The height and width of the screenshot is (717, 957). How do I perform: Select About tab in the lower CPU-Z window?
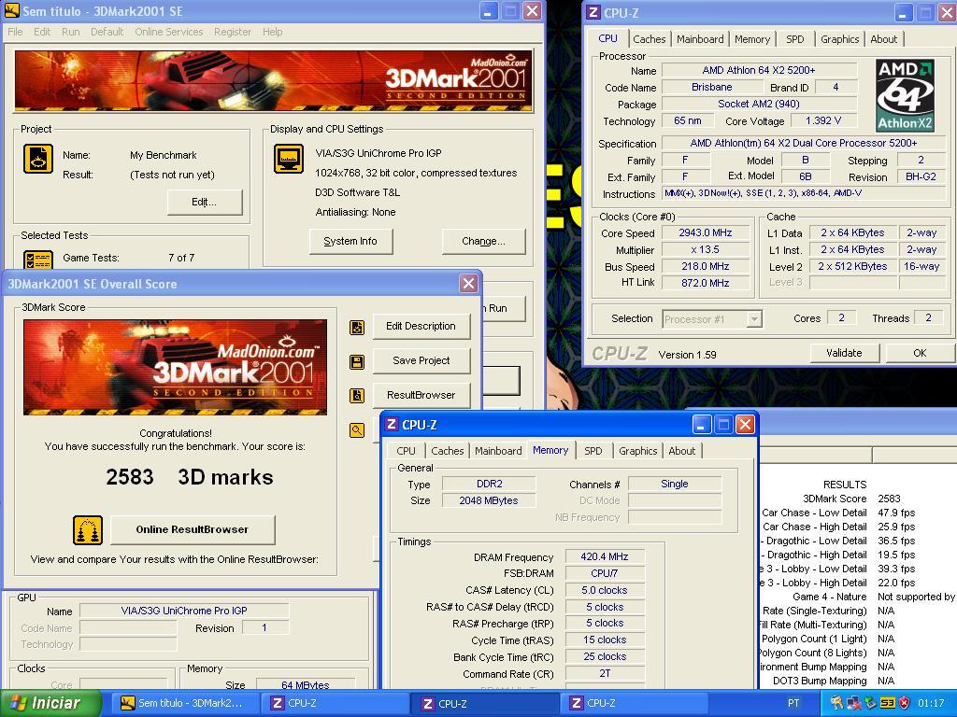click(681, 451)
